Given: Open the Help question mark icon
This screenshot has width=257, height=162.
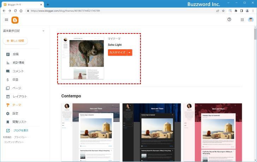Looking at the screenshot, I should tap(229, 19).
